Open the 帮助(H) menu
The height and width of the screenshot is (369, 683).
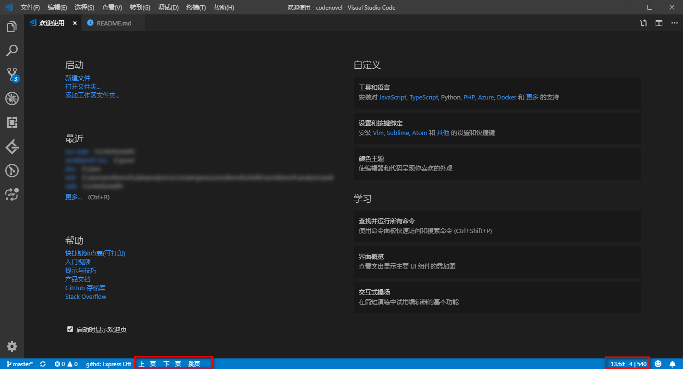click(224, 8)
